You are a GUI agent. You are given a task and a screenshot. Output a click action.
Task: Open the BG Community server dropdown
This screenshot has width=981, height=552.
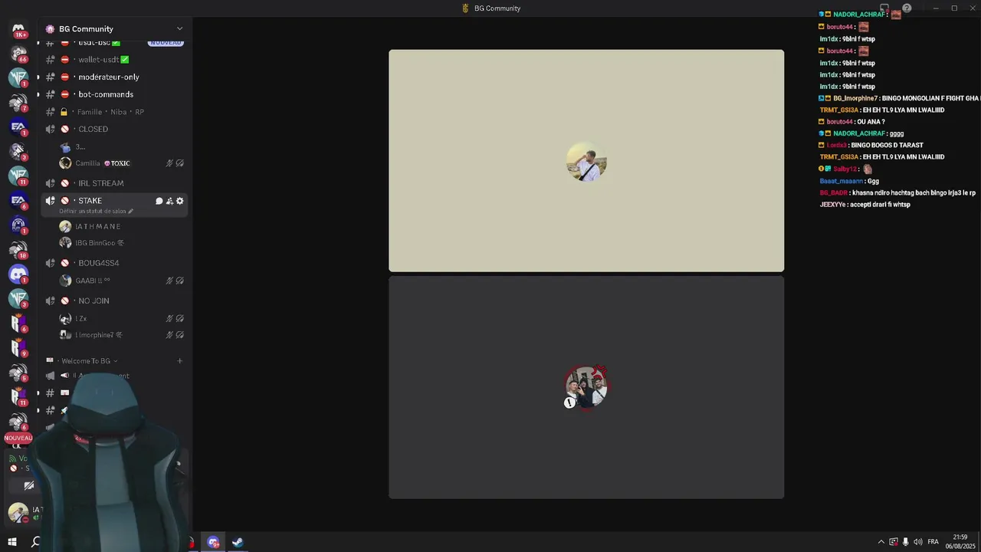click(x=115, y=28)
